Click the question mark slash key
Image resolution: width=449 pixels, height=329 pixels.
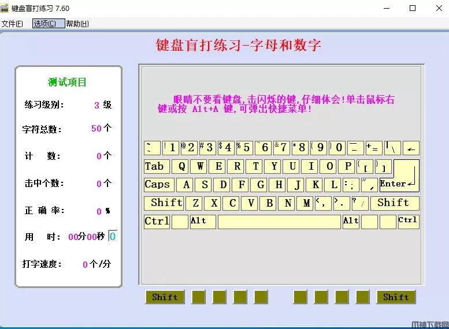click(x=360, y=203)
